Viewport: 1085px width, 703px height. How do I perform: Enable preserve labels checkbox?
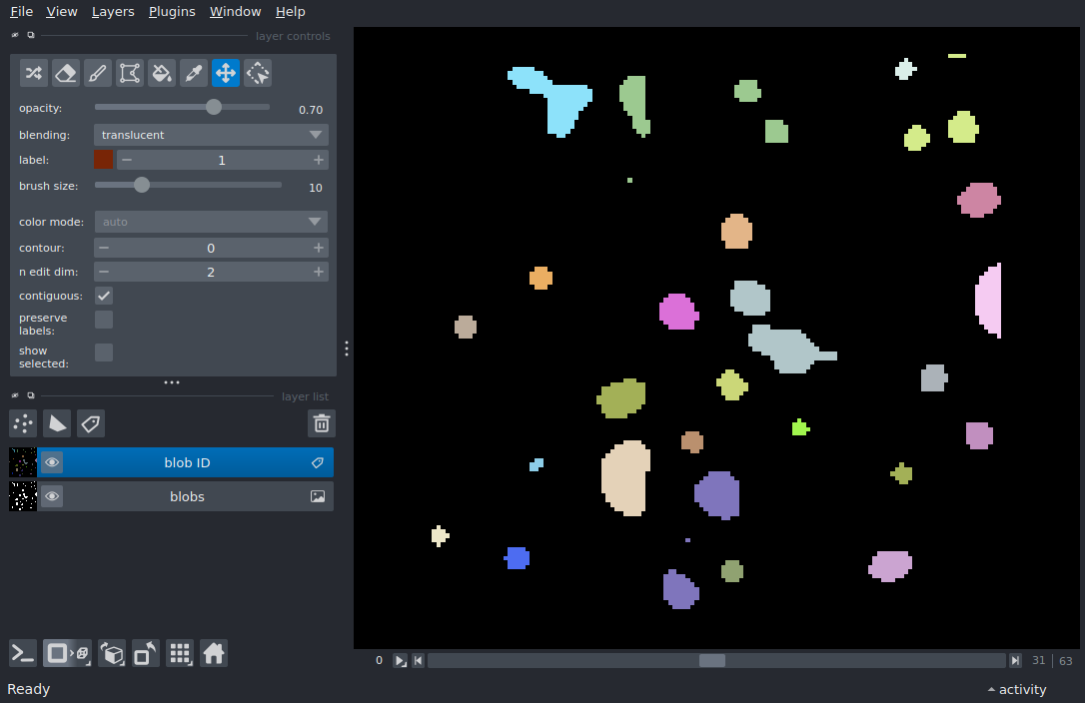pyautogui.click(x=104, y=320)
